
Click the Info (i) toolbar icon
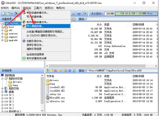[x=73, y=13]
